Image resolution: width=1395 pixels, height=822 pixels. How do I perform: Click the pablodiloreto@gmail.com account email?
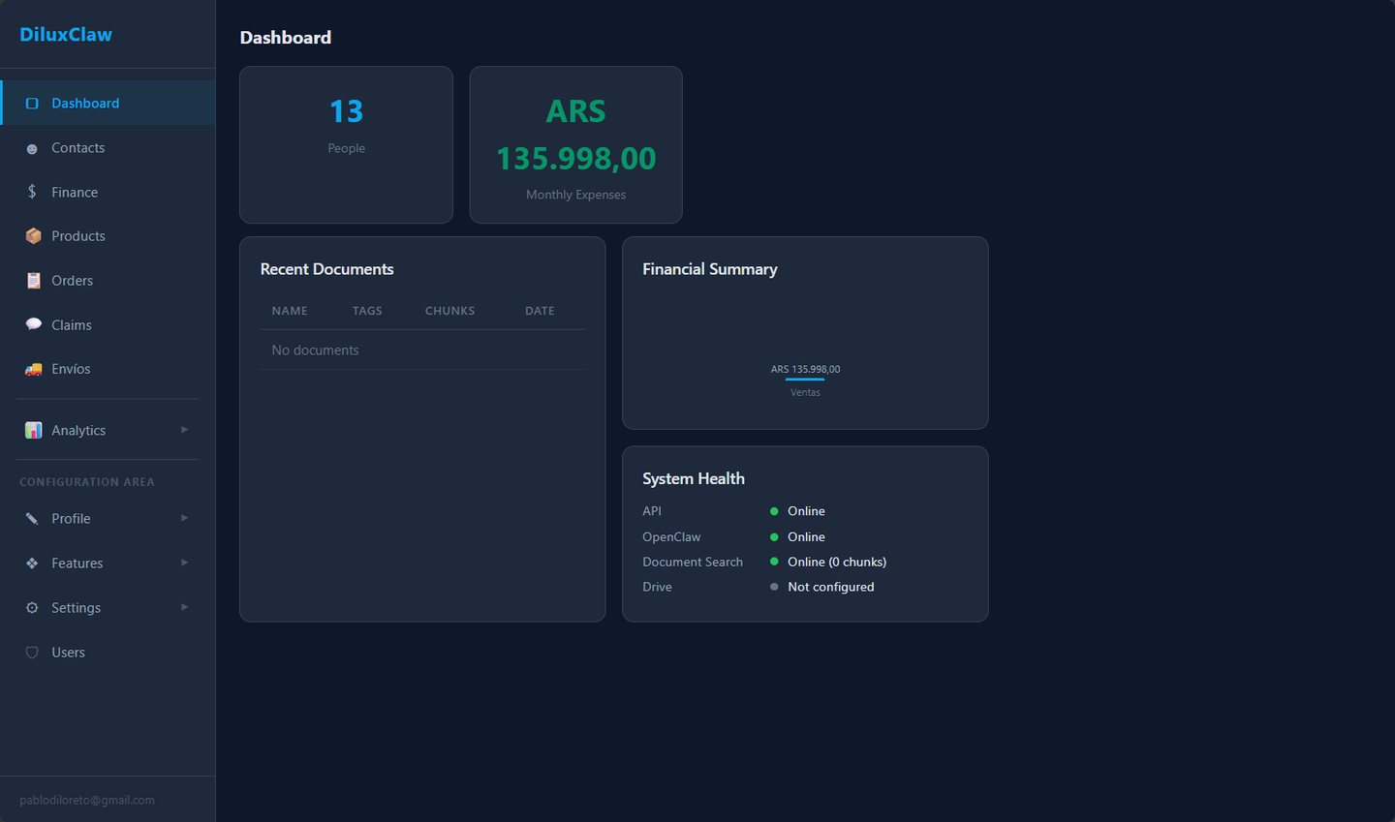87,801
